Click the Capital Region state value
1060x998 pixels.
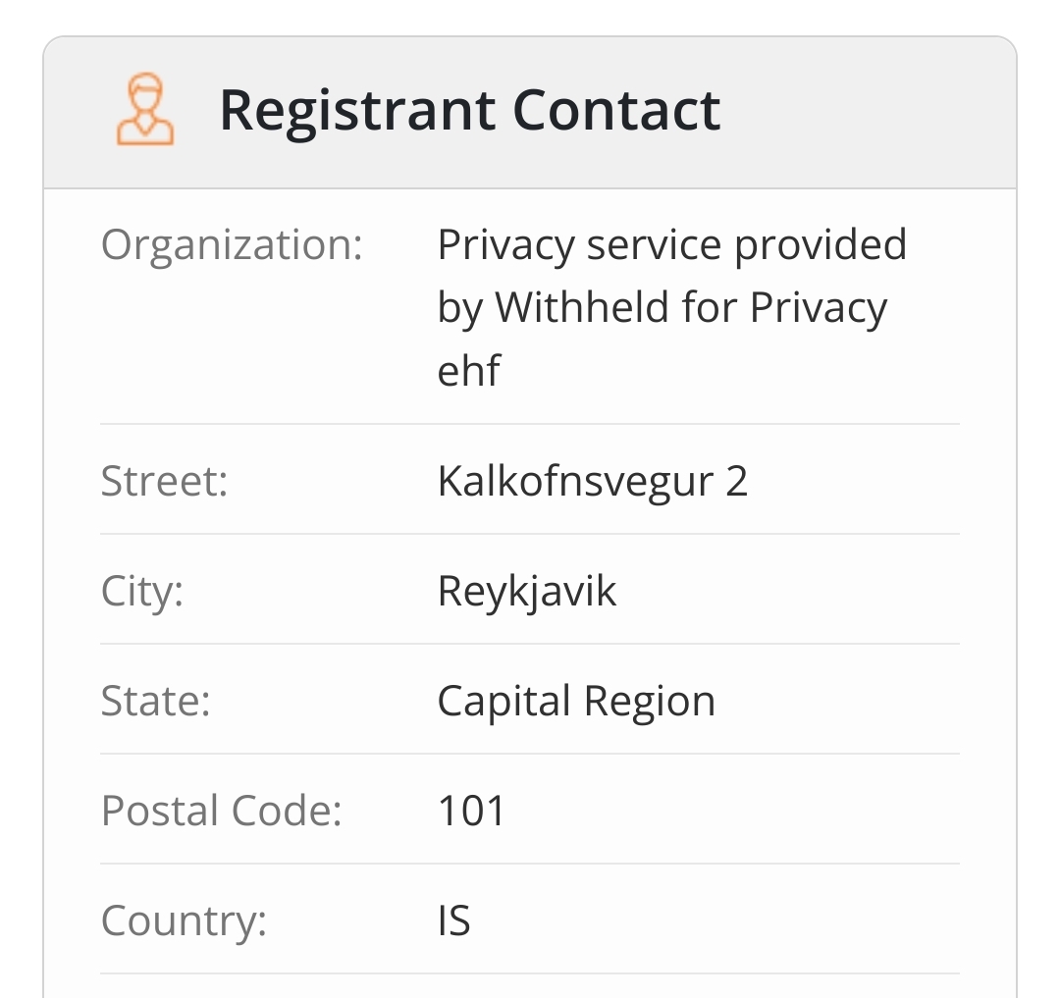576,702
